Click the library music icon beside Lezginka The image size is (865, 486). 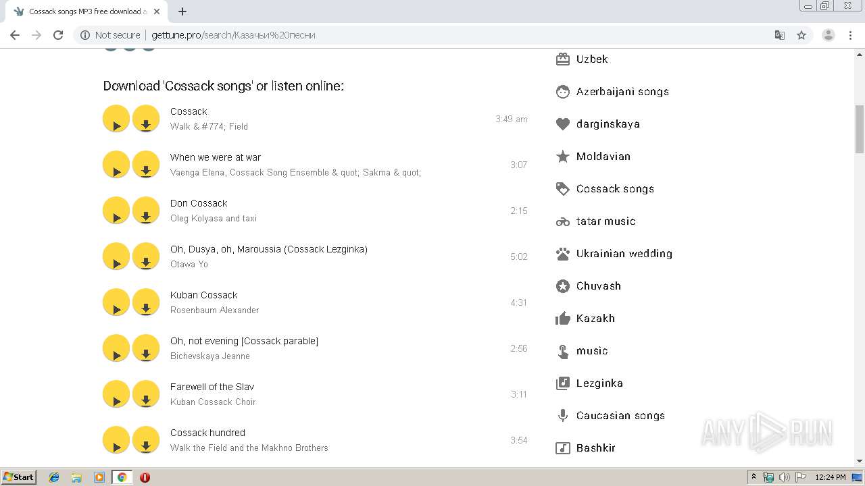click(563, 383)
